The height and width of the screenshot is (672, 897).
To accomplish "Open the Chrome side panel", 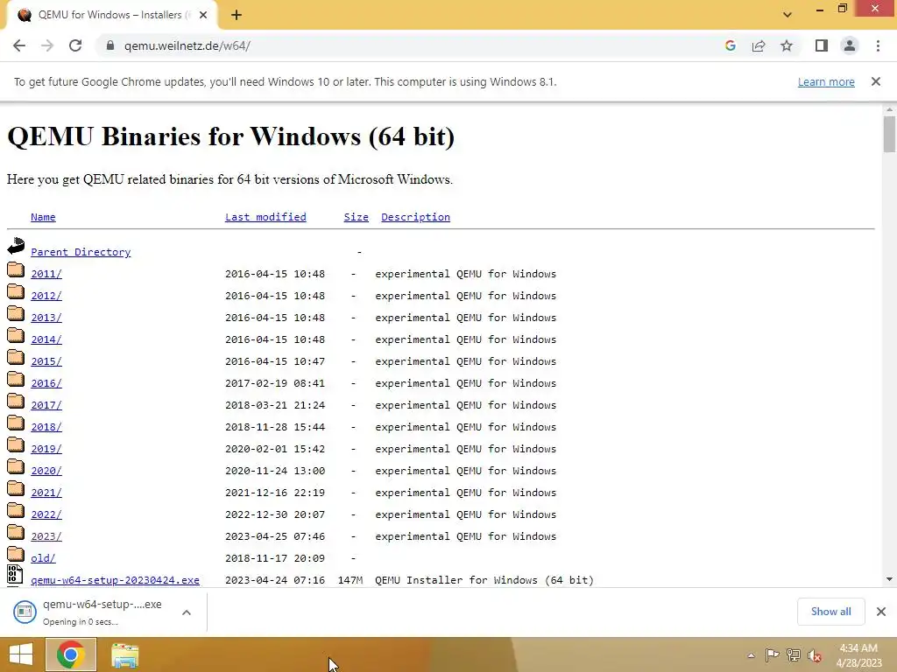I will point(822,45).
